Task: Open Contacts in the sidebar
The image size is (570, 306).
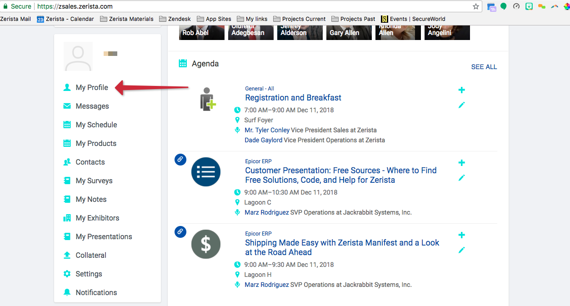Action: (90, 162)
